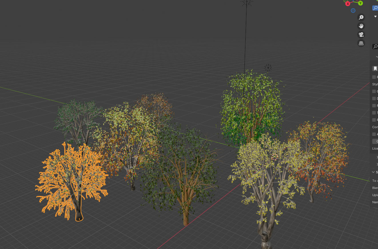Collapse the panel section starting with 'S'
This screenshot has height=249, width=378.
(373, 172)
